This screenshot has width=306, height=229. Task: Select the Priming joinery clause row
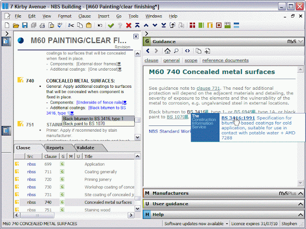(x=74, y=179)
